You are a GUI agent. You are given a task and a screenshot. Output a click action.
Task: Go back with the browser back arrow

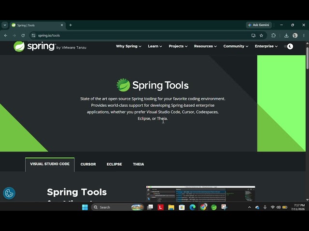(6, 36)
